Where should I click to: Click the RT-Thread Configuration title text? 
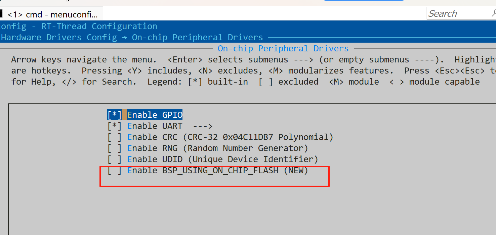click(99, 26)
